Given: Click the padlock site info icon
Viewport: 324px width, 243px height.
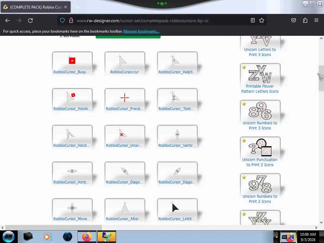Looking at the screenshot, I should pos(71,20).
